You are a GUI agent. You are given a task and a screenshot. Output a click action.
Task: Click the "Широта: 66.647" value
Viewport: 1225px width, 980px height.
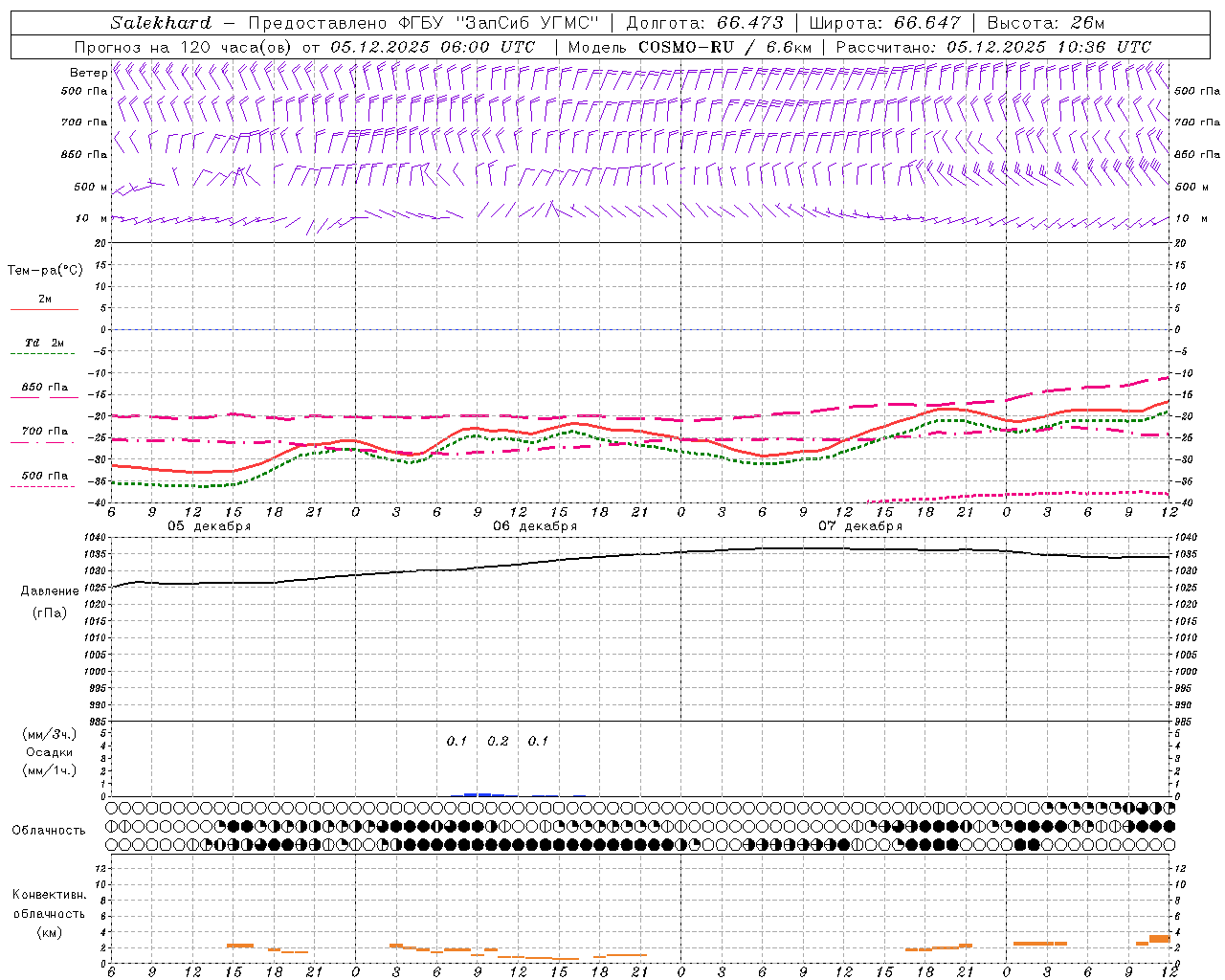[884, 23]
